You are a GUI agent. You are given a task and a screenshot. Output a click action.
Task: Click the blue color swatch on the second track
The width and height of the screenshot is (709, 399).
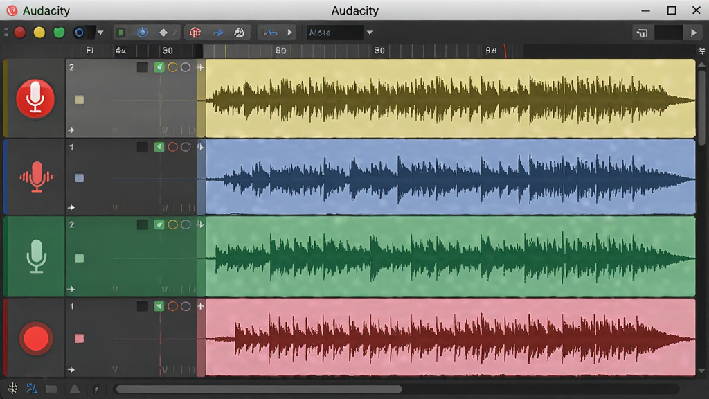79,178
